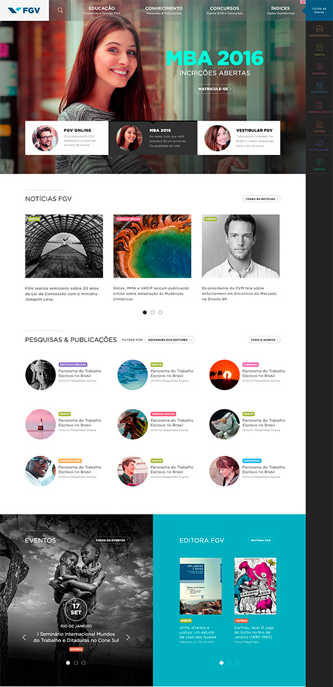Screen dimensions: 333x687
Task: Select third dot of Notícias carousel
Action: 160,313
